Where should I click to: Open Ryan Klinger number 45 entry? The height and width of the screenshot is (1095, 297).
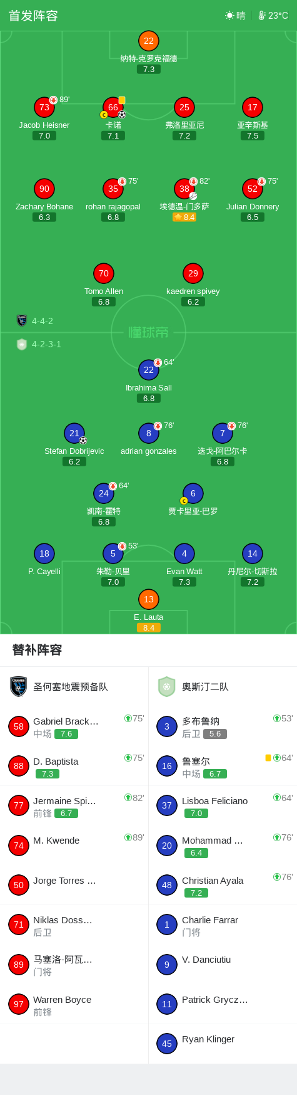[223, 1044]
